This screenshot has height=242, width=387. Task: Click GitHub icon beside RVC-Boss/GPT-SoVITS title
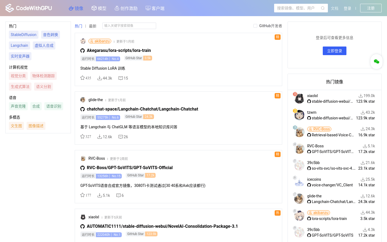click(x=83, y=168)
